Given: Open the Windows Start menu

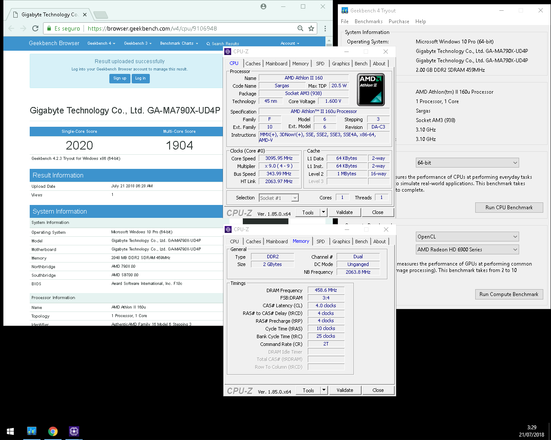Looking at the screenshot, I should (x=10, y=431).
